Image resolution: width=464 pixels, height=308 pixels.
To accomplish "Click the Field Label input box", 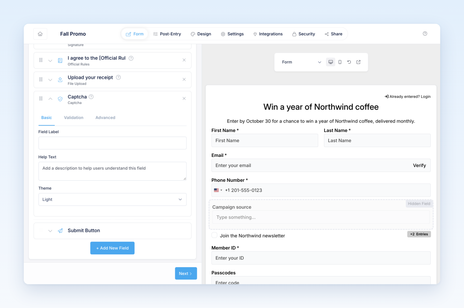I will tap(113, 143).
